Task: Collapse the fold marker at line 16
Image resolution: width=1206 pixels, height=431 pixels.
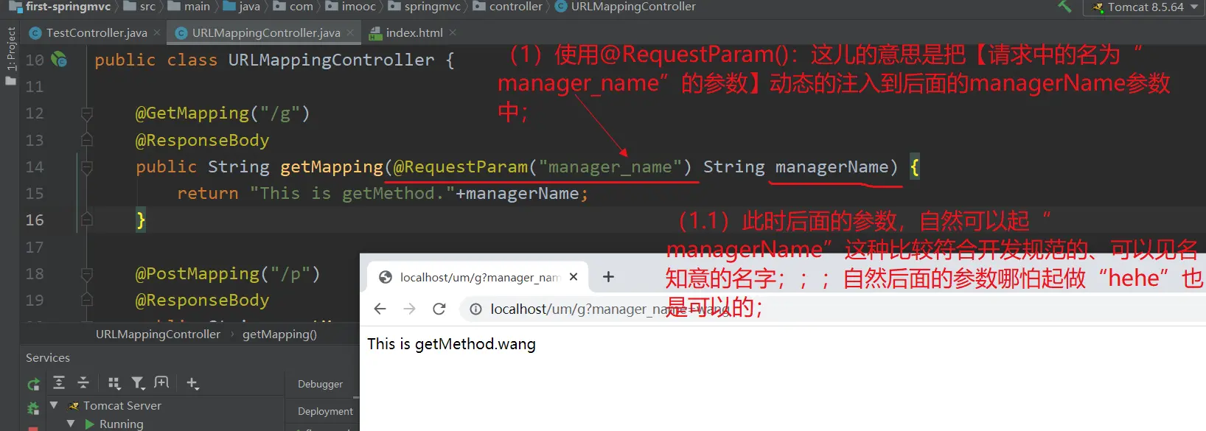Action: pyautogui.click(x=86, y=220)
